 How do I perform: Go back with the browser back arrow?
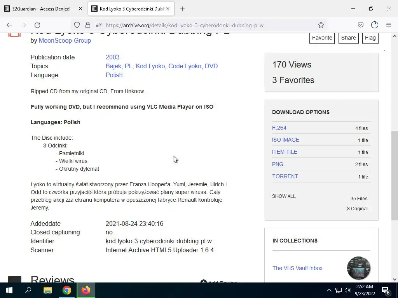[x=9, y=25]
